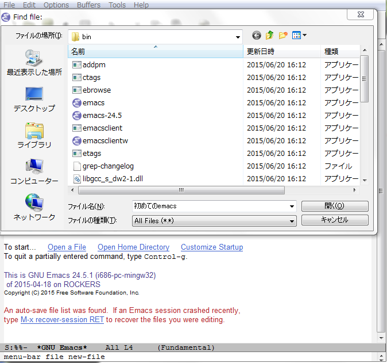Select the addpm file icon
387x363 pixels.
pyautogui.click(x=77, y=65)
